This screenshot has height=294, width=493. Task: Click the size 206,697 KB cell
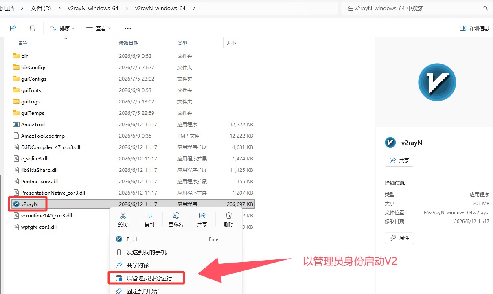(240, 204)
